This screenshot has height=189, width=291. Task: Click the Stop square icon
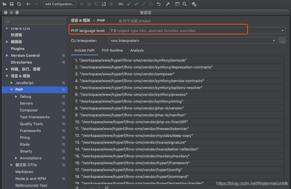tap(111, 4)
